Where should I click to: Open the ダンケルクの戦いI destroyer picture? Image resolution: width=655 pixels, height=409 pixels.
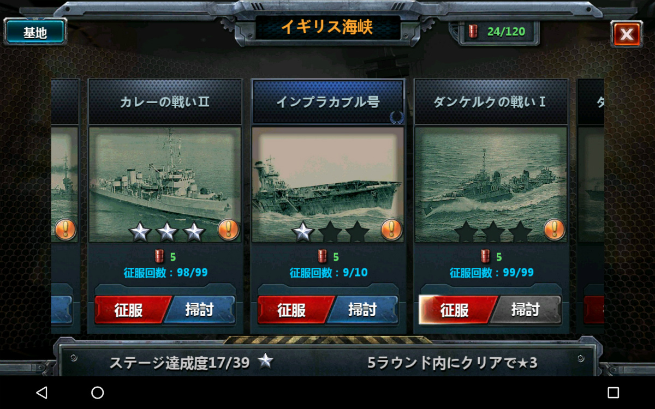pos(491,185)
